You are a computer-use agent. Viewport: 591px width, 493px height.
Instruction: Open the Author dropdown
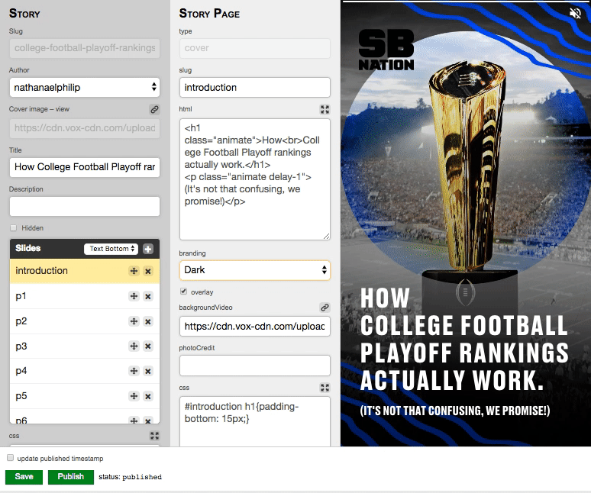[x=84, y=88]
